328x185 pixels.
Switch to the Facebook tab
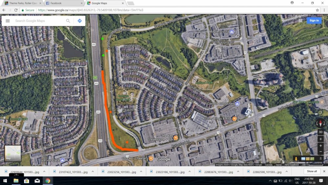point(62,3)
